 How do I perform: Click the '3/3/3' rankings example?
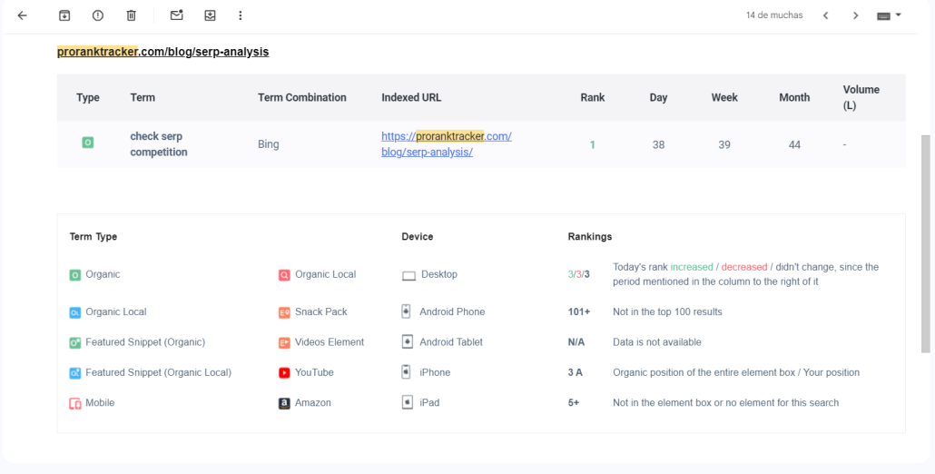click(x=578, y=275)
